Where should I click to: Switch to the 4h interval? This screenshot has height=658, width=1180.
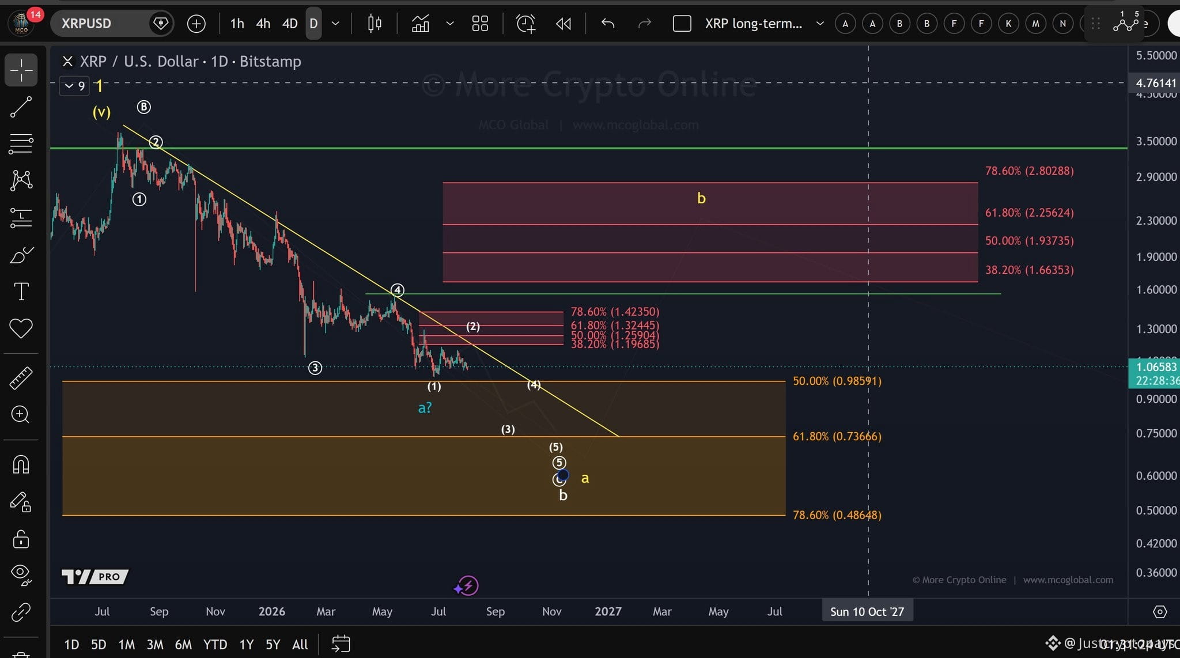(263, 24)
